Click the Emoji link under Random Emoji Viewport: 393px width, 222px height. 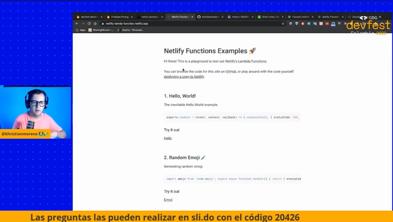pos(168,200)
